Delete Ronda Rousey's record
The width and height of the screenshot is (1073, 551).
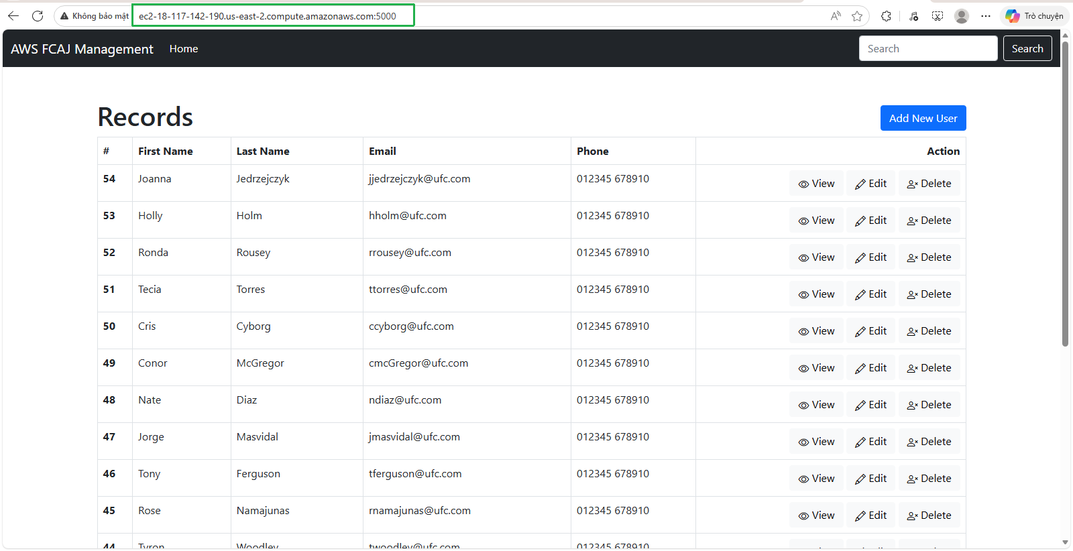(x=929, y=257)
